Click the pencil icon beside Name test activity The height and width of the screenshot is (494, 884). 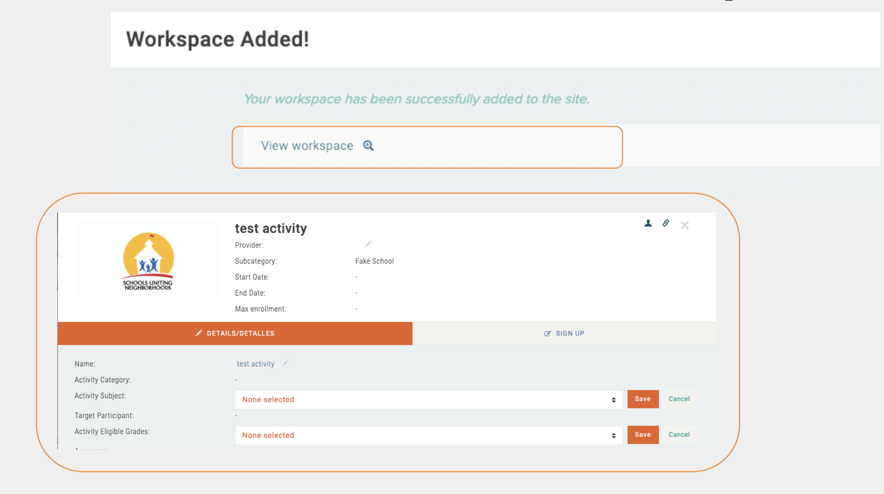click(285, 363)
